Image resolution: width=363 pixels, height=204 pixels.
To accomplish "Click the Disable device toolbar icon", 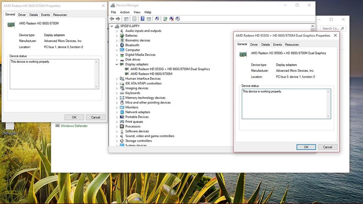I will click(178, 19).
